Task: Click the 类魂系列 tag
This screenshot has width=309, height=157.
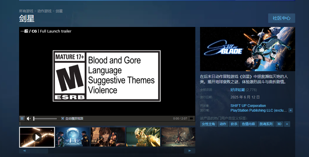Action: click(266, 124)
